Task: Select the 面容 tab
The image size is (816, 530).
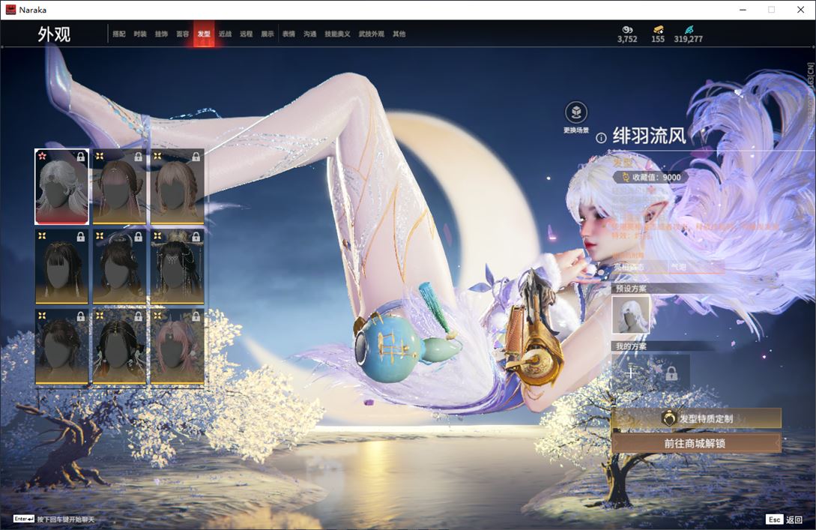Action: 183,34
